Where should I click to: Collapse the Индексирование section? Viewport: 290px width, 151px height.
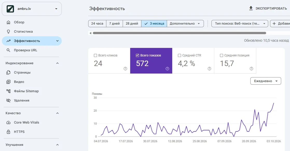point(57,63)
